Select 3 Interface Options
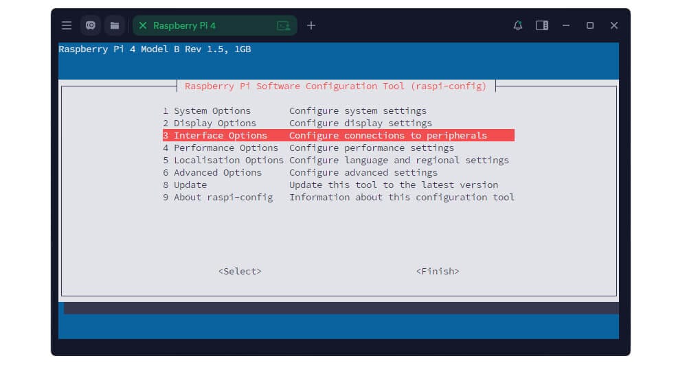Screen dimensions: 687x365 coord(339,135)
